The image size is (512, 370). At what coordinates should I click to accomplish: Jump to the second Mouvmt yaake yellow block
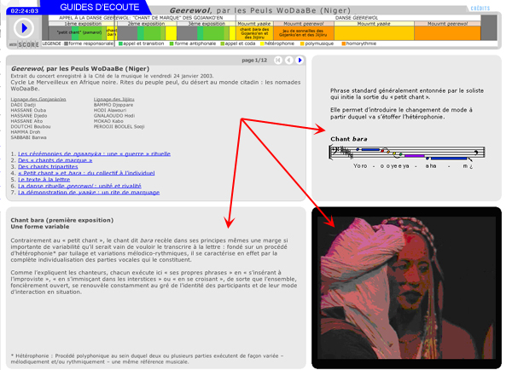[x=374, y=33]
